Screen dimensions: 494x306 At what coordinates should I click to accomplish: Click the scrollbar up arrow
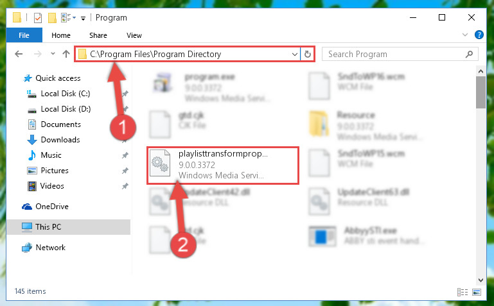(481, 71)
